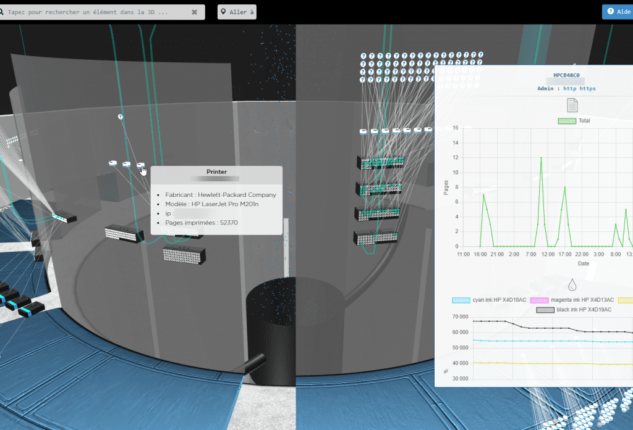Image resolution: width=633 pixels, height=430 pixels.
Task: Click the Aller à button
Action: pos(237,11)
